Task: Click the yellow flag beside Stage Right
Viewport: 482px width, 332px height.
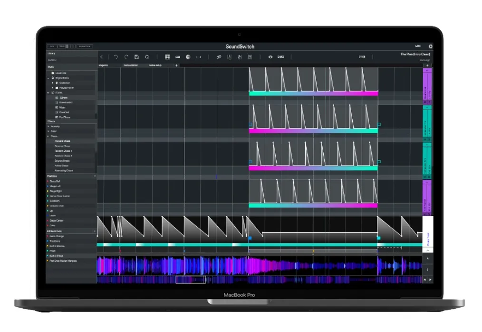Action: pyautogui.click(x=48, y=191)
